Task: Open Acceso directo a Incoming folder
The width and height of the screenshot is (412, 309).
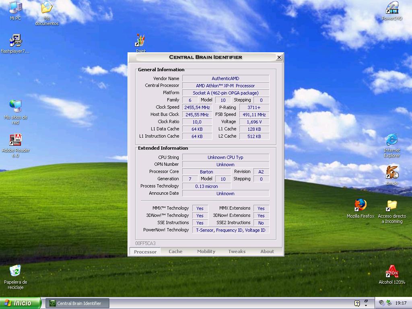Action: pyautogui.click(x=392, y=206)
